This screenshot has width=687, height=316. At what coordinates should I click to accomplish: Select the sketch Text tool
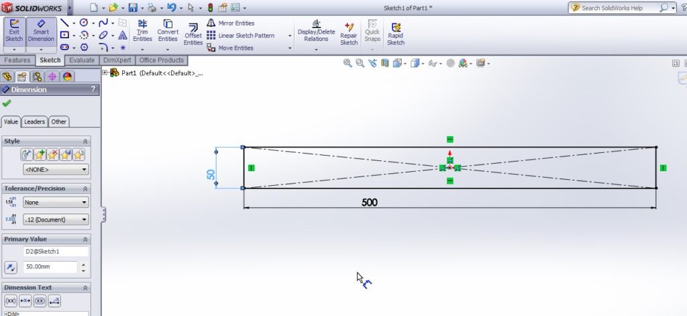[123, 35]
